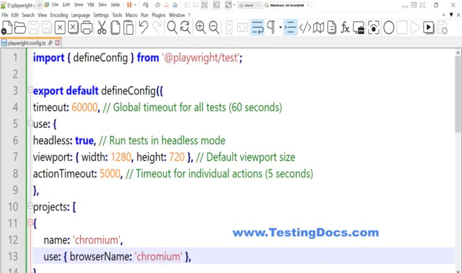The image size is (462, 273).
Task: Open VMware stretch mode dropdown arrow
Action: click(x=234, y=5)
